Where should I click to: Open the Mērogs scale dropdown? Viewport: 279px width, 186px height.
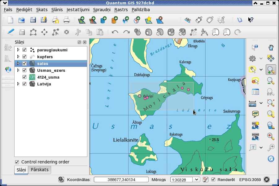[196, 180]
